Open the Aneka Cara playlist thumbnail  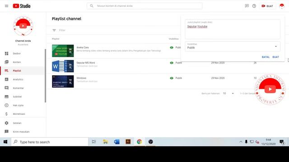click(x=63, y=51)
